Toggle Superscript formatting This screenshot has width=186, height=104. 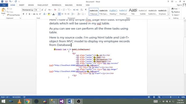tap(40, 14)
